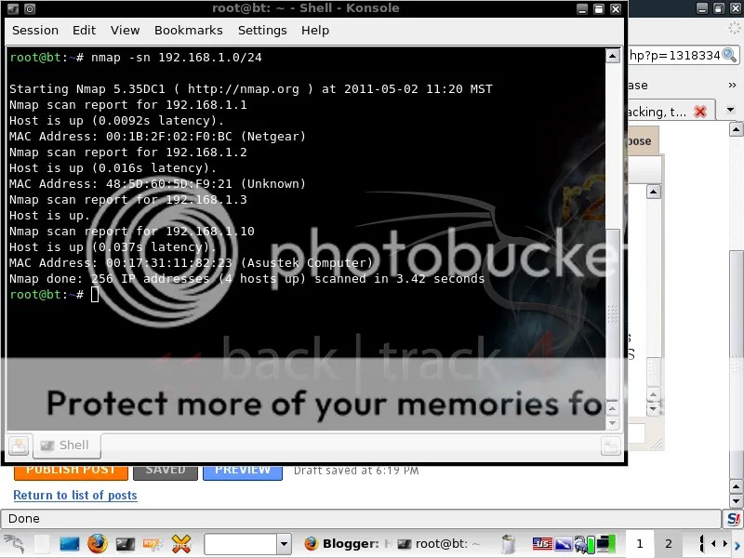The width and height of the screenshot is (744, 558).
Task: Open the View menu in Konsole
Action: coord(125,31)
